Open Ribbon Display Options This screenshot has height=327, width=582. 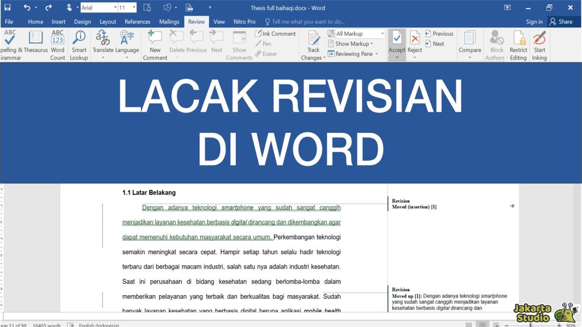507,7
